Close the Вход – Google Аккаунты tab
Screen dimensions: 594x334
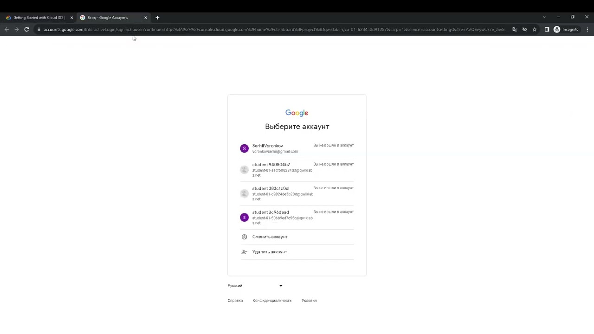[146, 18]
